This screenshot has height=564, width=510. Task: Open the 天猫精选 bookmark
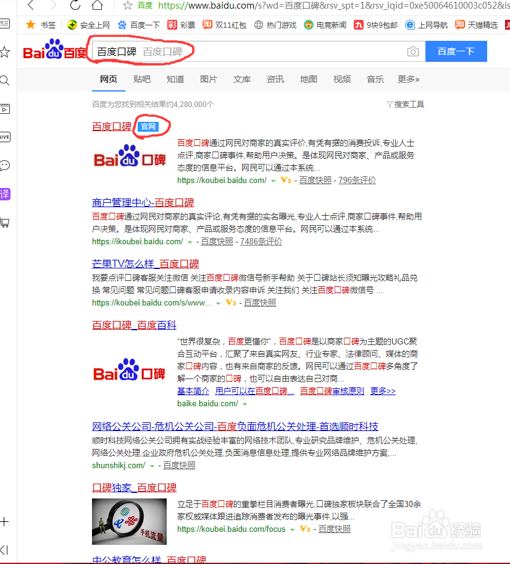click(x=476, y=25)
